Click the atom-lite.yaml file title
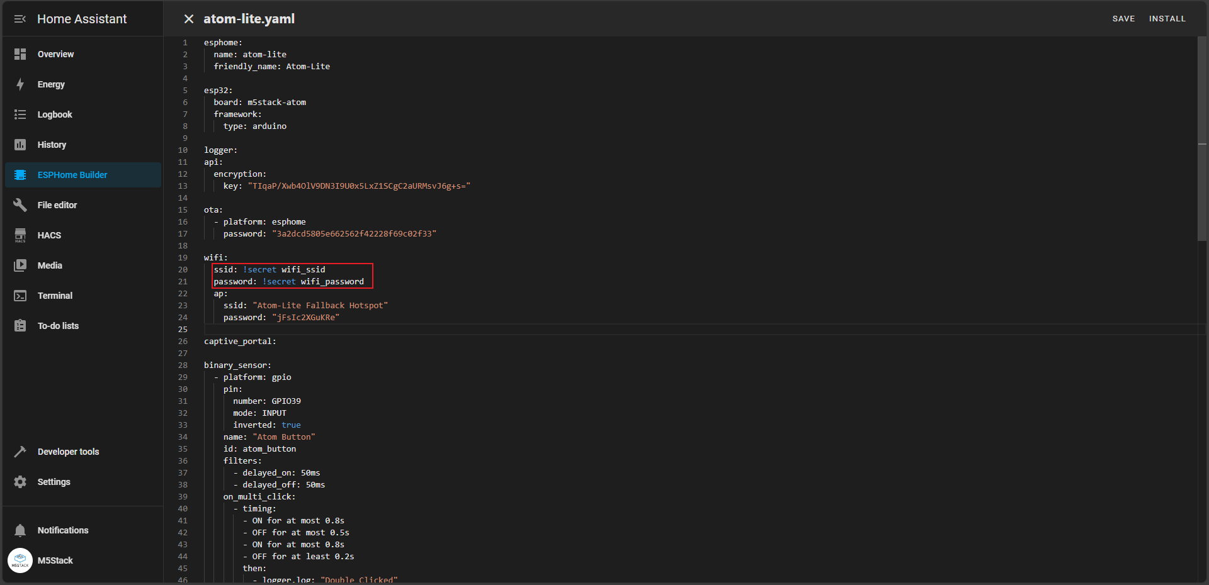 point(249,19)
